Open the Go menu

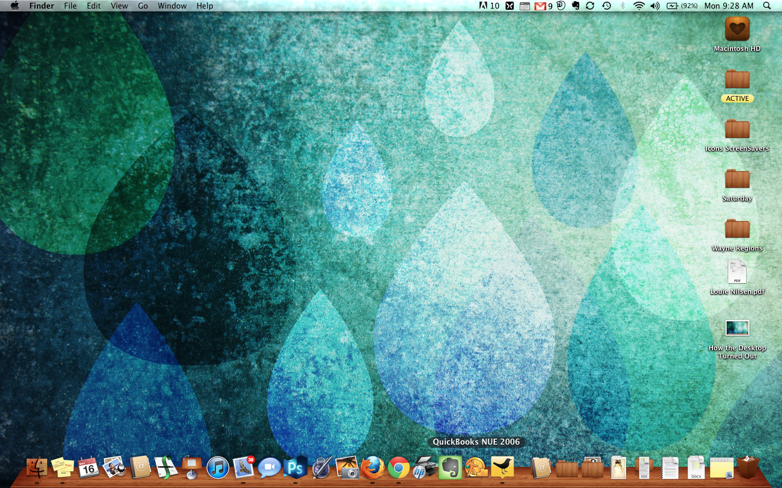click(x=143, y=6)
